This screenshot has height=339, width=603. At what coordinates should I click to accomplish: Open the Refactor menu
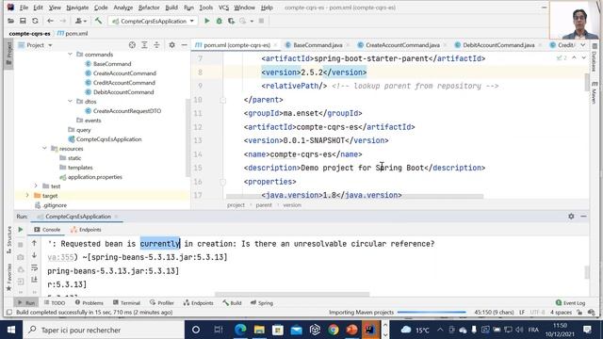click(149, 8)
